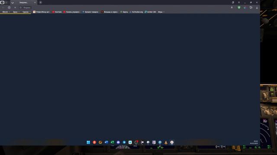Click the browser back arrow

(x=3, y=8)
